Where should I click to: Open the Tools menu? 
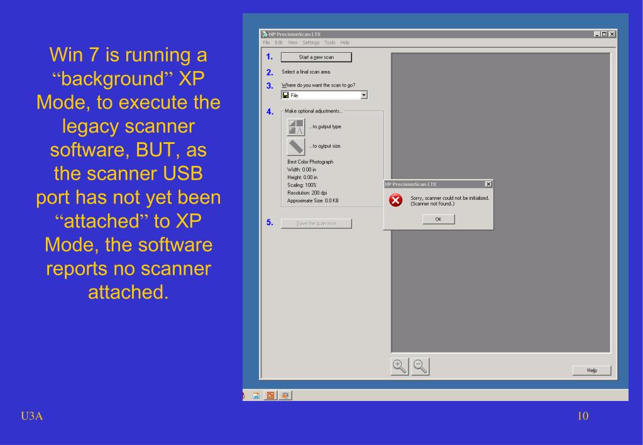click(x=330, y=43)
